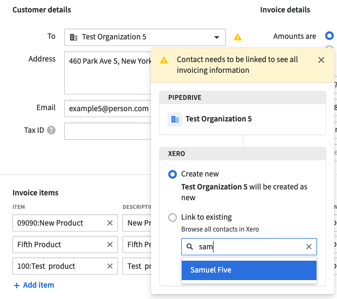Remove the Fifth Product item
This screenshot has width=337, height=299.
110,244
